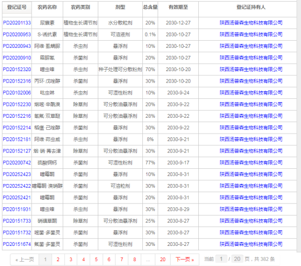Click the 农药名称 column header
Image resolution: width=301 pixels, height=266 pixels.
coord(47,7)
